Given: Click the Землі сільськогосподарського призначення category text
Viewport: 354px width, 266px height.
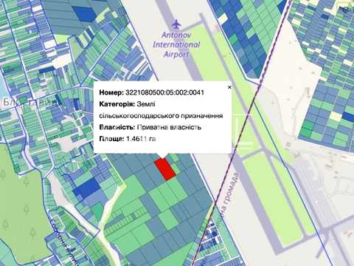Looking at the screenshot, I should click(x=161, y=110).
